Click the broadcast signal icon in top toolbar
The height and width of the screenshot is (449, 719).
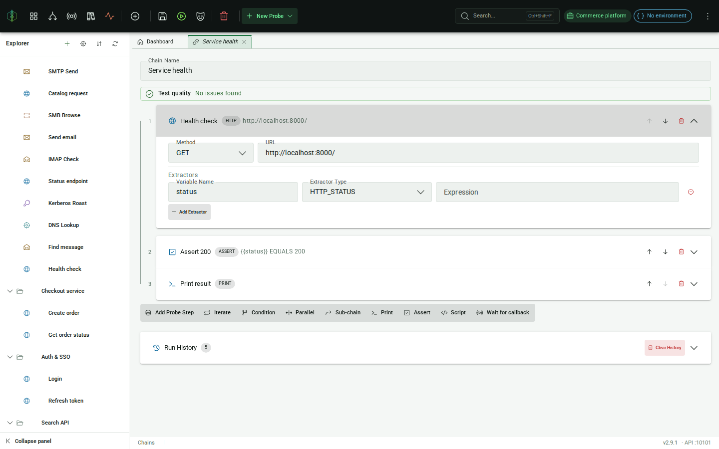[x=71, y=16]
